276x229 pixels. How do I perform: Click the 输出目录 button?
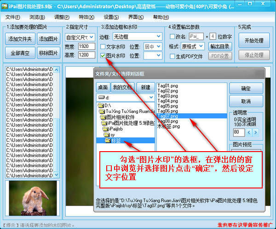220,47
